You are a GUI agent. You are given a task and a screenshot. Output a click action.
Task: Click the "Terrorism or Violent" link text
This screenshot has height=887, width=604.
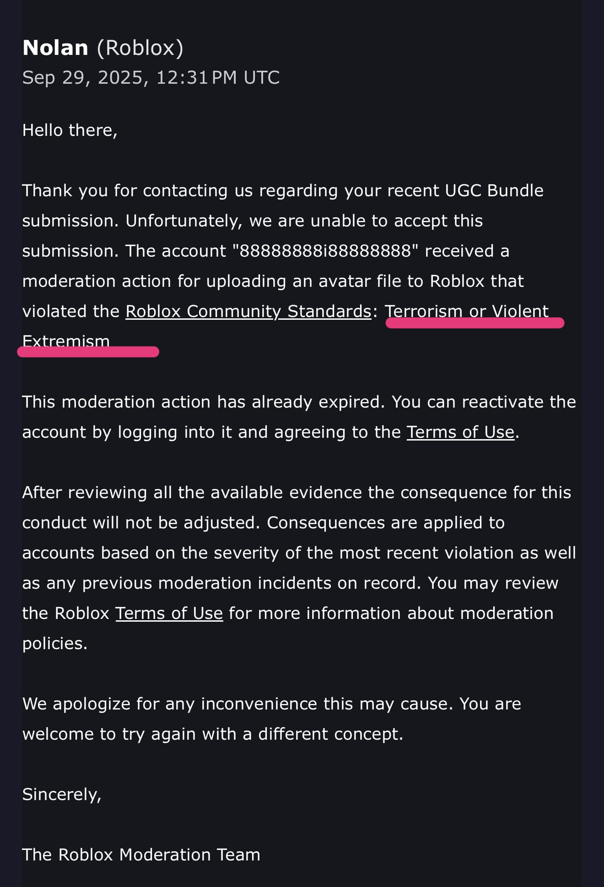coord(466,311)
